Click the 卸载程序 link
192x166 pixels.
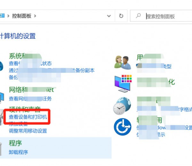(18, 152)
